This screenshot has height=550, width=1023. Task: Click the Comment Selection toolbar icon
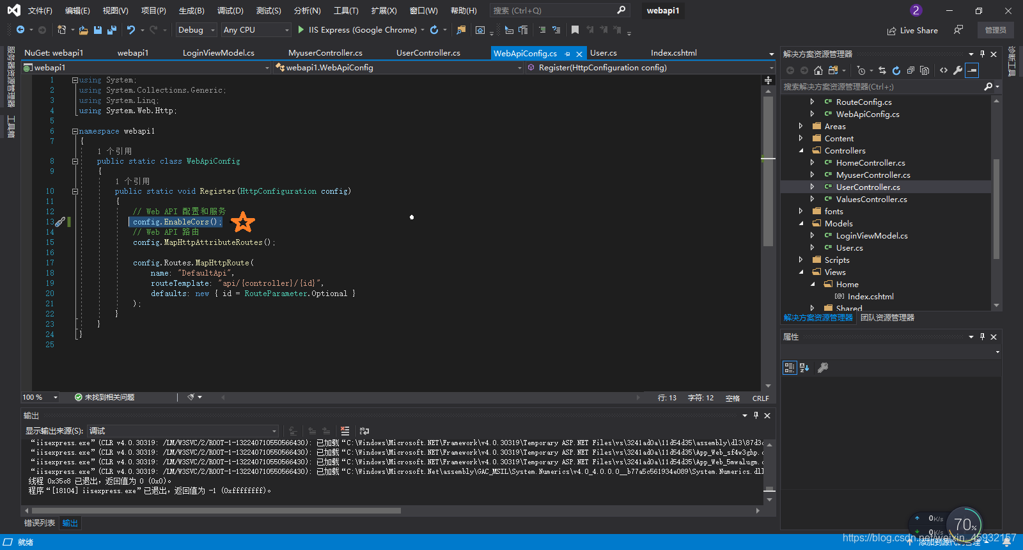(x=542, y=30)
